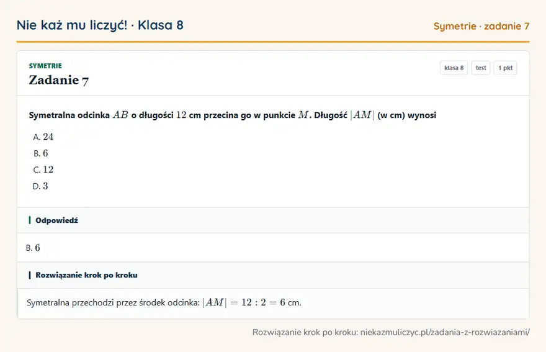Click the 'Nie każ mu liczyć! · Klasa 8' title
This screenshot has height=352, width=546.
(100, 25)
